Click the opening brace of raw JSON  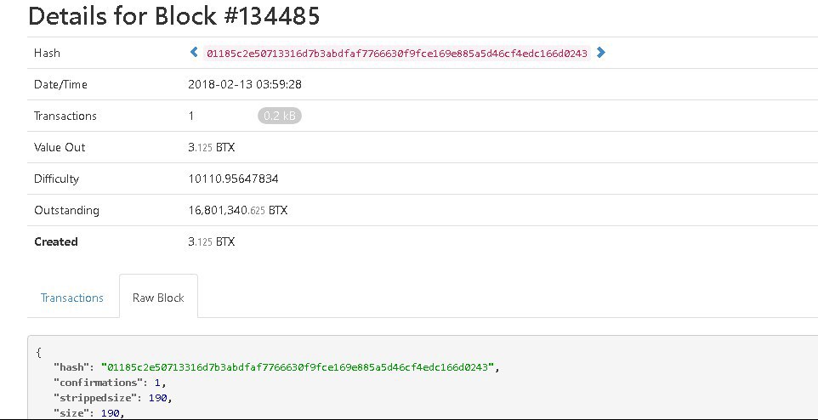click(x=39, y=352)
